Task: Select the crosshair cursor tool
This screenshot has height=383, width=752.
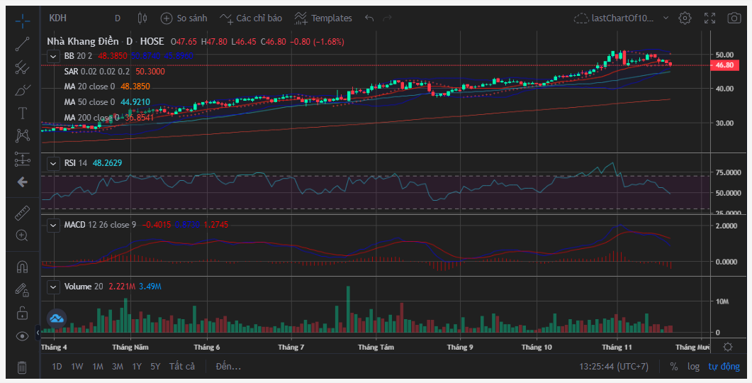Action: [22, 19]
